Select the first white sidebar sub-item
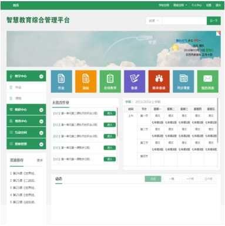225x226 pixels. (x=26, y=87)
